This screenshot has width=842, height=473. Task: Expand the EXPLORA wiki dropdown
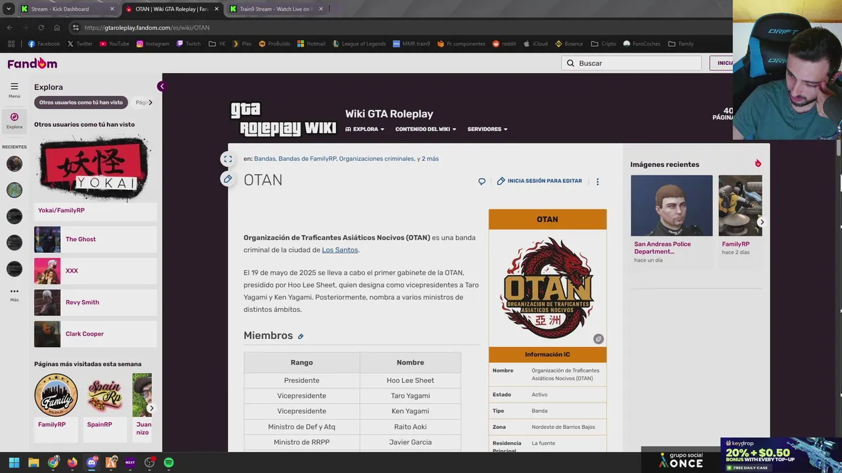(x=364, y=129)
